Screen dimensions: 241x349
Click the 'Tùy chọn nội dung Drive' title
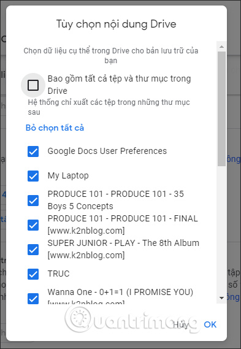point(116,25)
